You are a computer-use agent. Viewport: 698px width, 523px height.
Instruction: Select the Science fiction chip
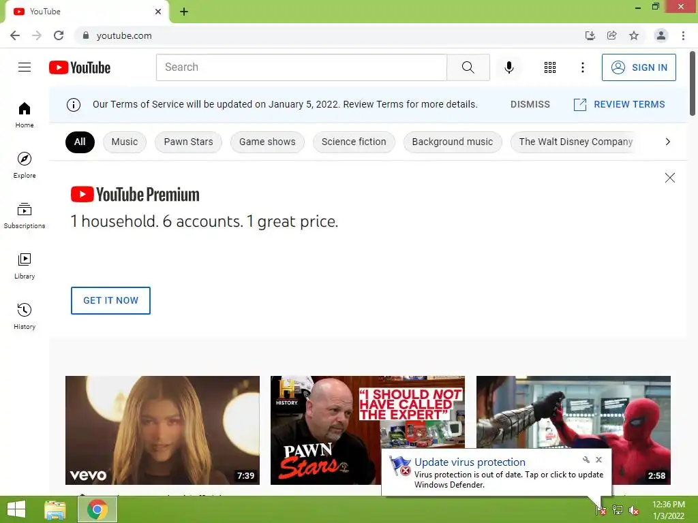click(x=354, y=142)
